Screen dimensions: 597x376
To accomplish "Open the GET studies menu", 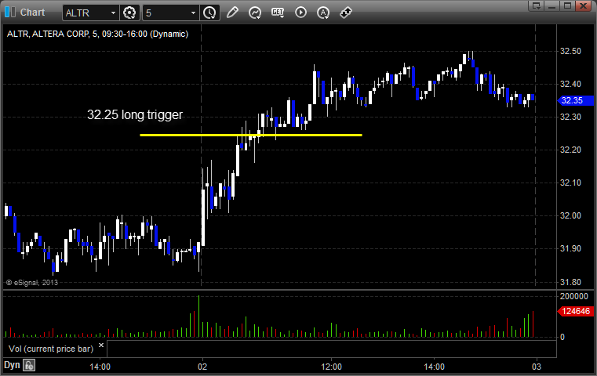I will coord(278,13).
